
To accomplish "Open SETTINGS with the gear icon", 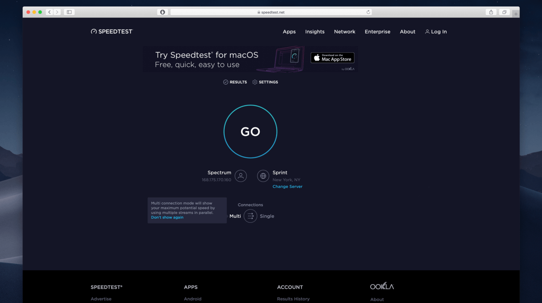I will (x=265, y=82).
